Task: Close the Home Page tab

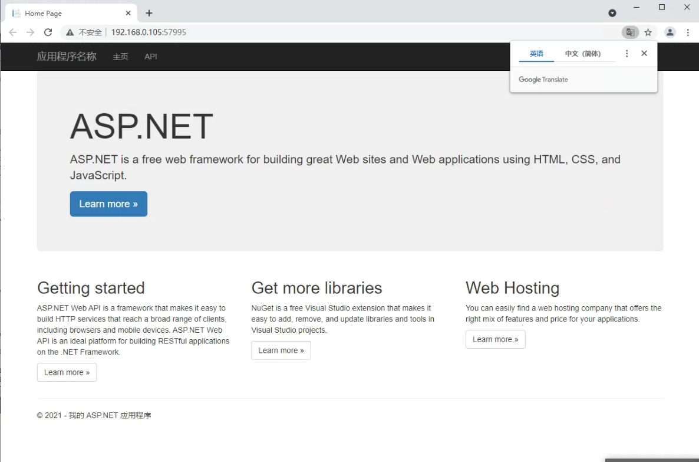Action: click(128, 14)
